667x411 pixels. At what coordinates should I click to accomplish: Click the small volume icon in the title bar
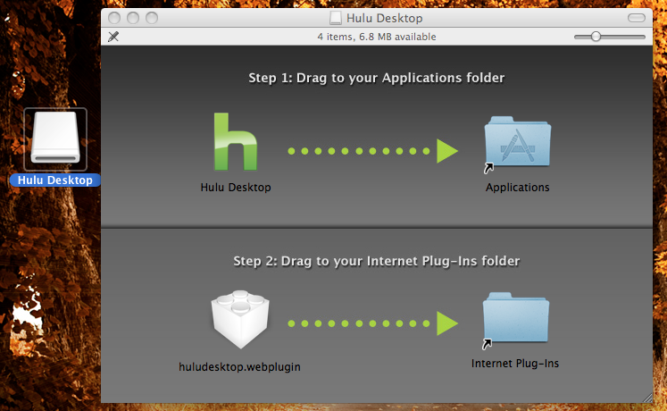[336, 18]
